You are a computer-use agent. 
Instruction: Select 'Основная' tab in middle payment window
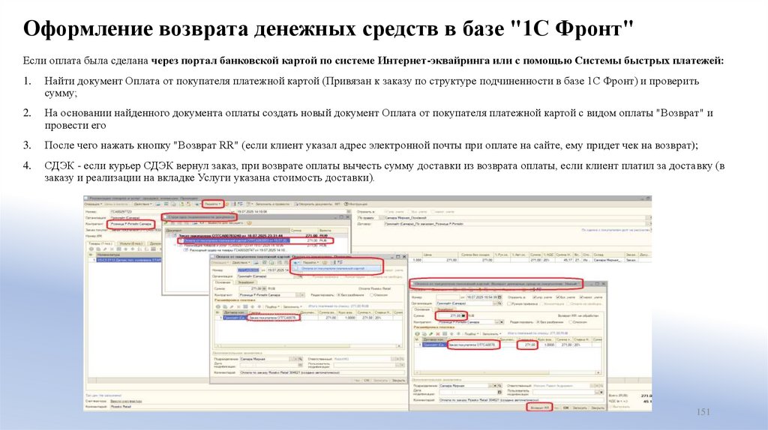pos(223,282)
